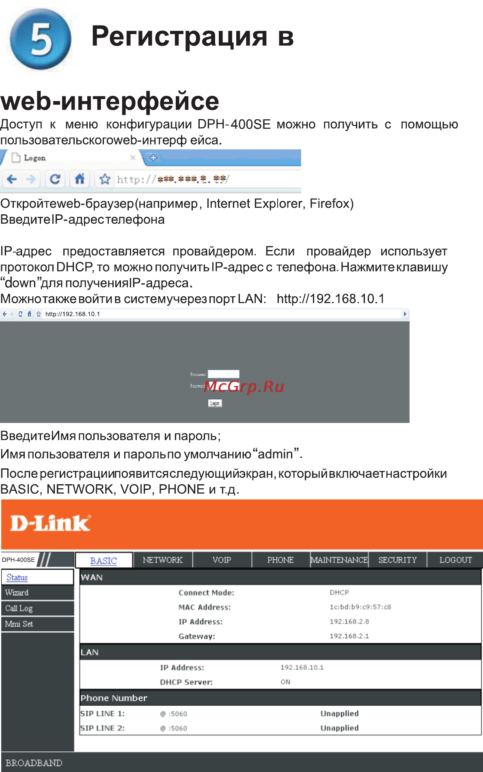Screen dimensions: 483x772
Task: Go to the MAINTENANCE tab
Action: coord(339,560)
